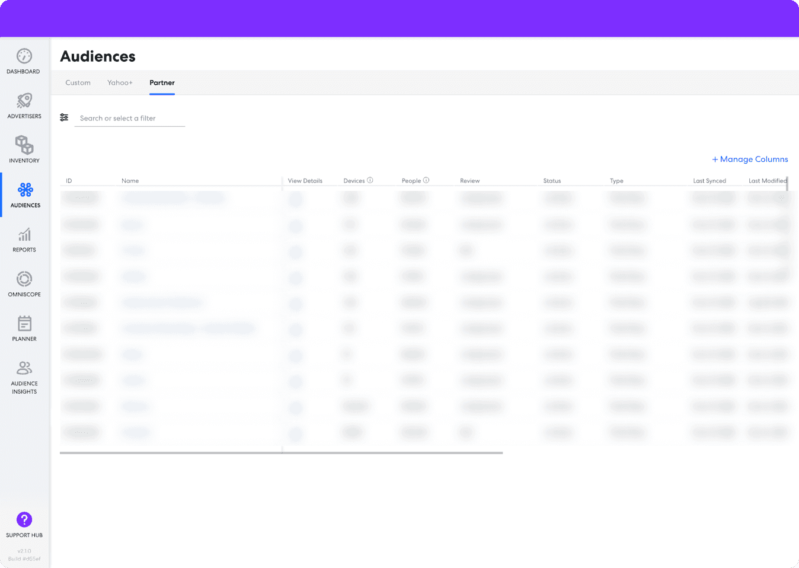The width and height of the screenshot is (799, 568).
Task: Go to Inventory in sidebar
Action: tap(24, 150)
